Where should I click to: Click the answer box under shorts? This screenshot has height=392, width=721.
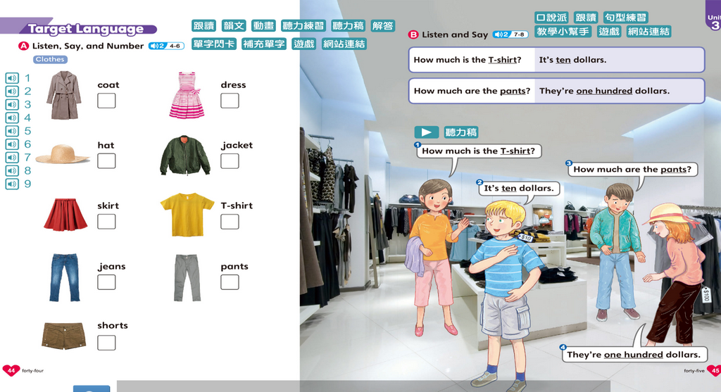(106, 343)
